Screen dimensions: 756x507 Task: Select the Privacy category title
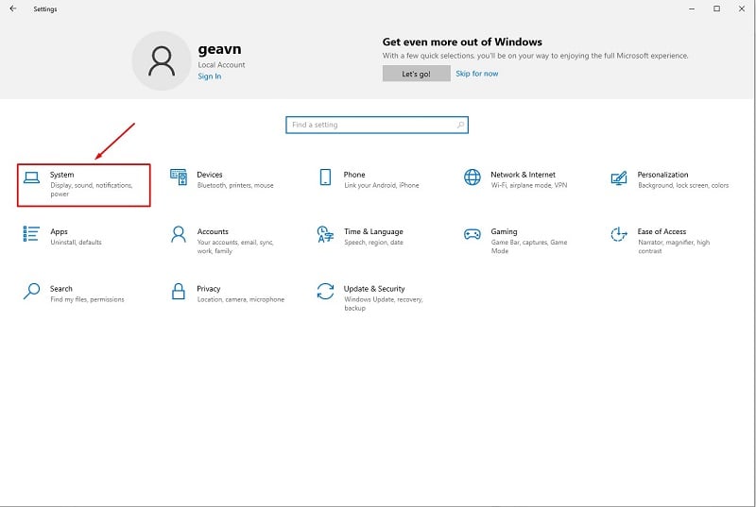(x=208, y=289)
